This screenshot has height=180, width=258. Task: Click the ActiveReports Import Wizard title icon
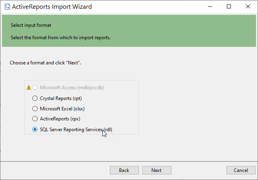click(7, 6)
